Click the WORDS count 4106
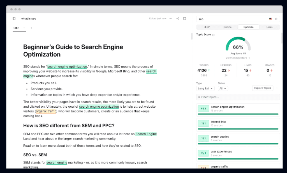The width and height of the screenshot is (287, 173). click(x=202, y=70)
